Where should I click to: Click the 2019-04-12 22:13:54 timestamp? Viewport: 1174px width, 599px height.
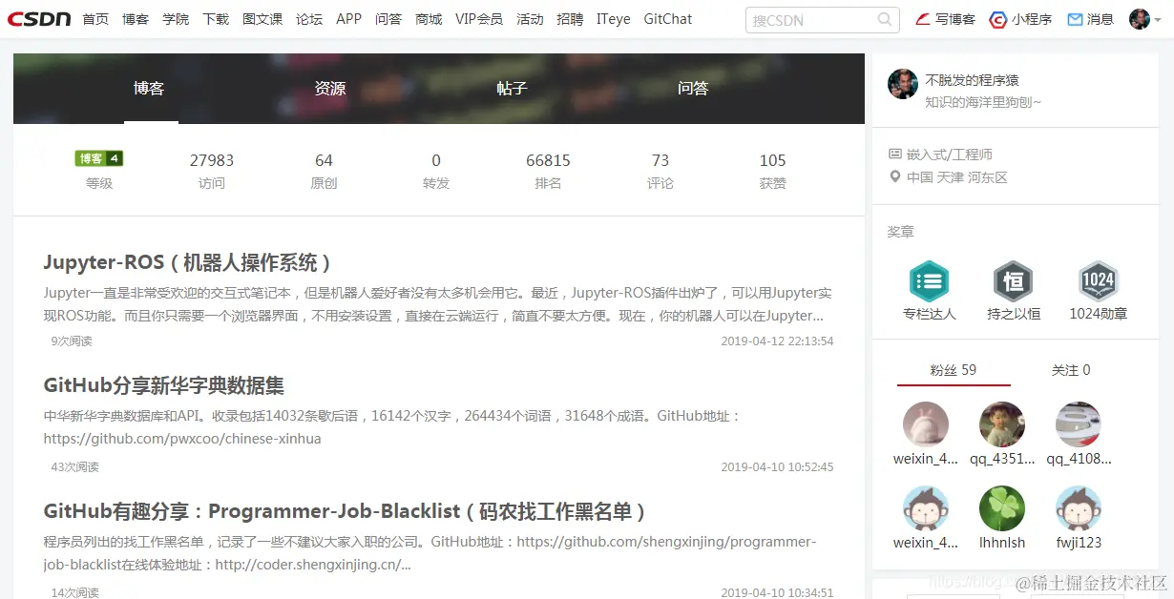pyautogui.click(x=777, y=341)
